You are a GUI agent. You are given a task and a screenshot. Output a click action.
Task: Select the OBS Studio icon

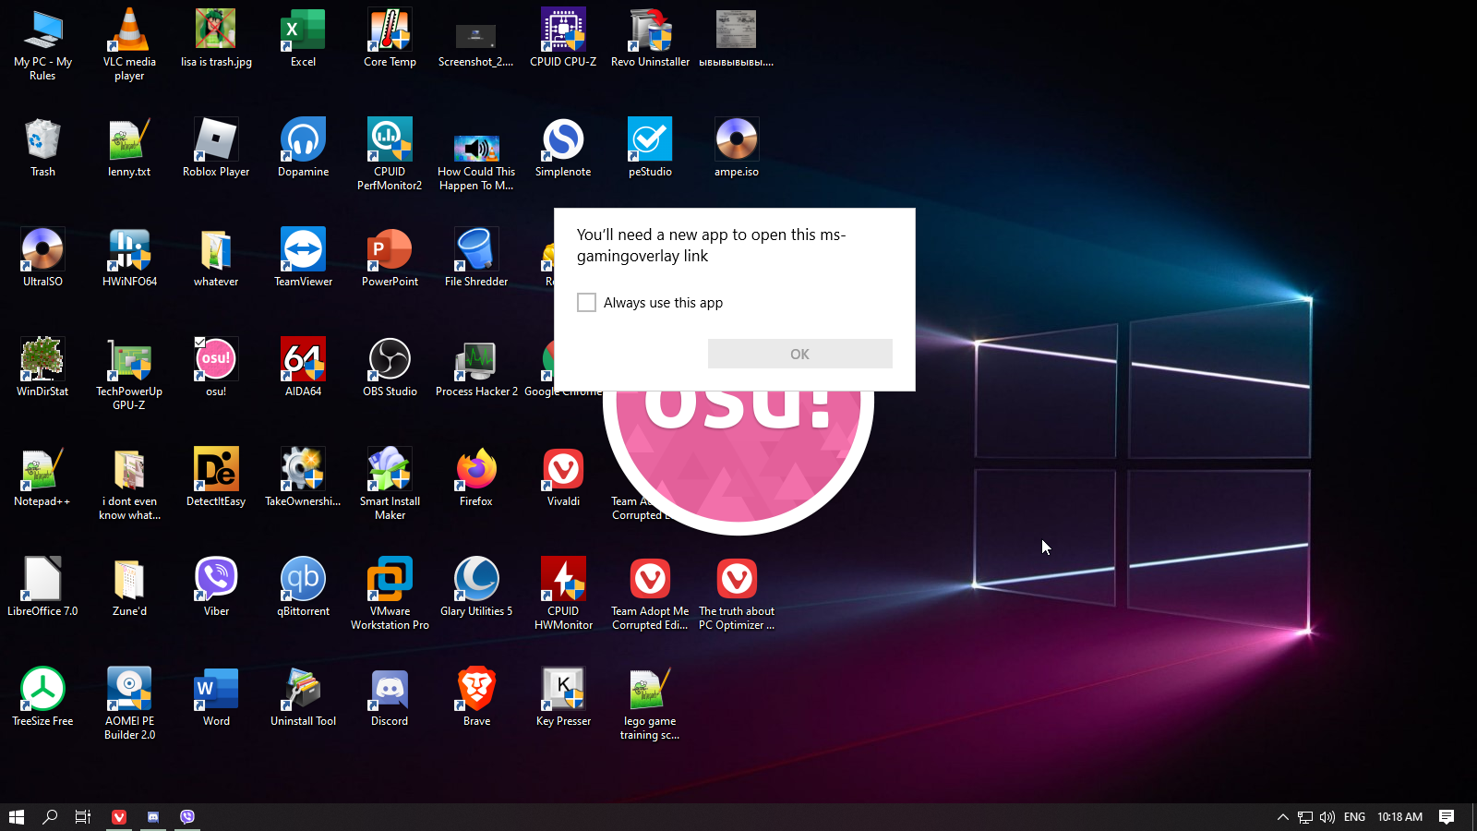(390, 367)
